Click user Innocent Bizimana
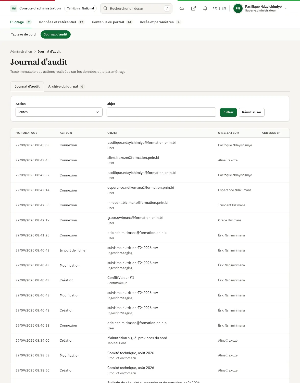This screenshot has height=383, width=300. tap(232, 205)
